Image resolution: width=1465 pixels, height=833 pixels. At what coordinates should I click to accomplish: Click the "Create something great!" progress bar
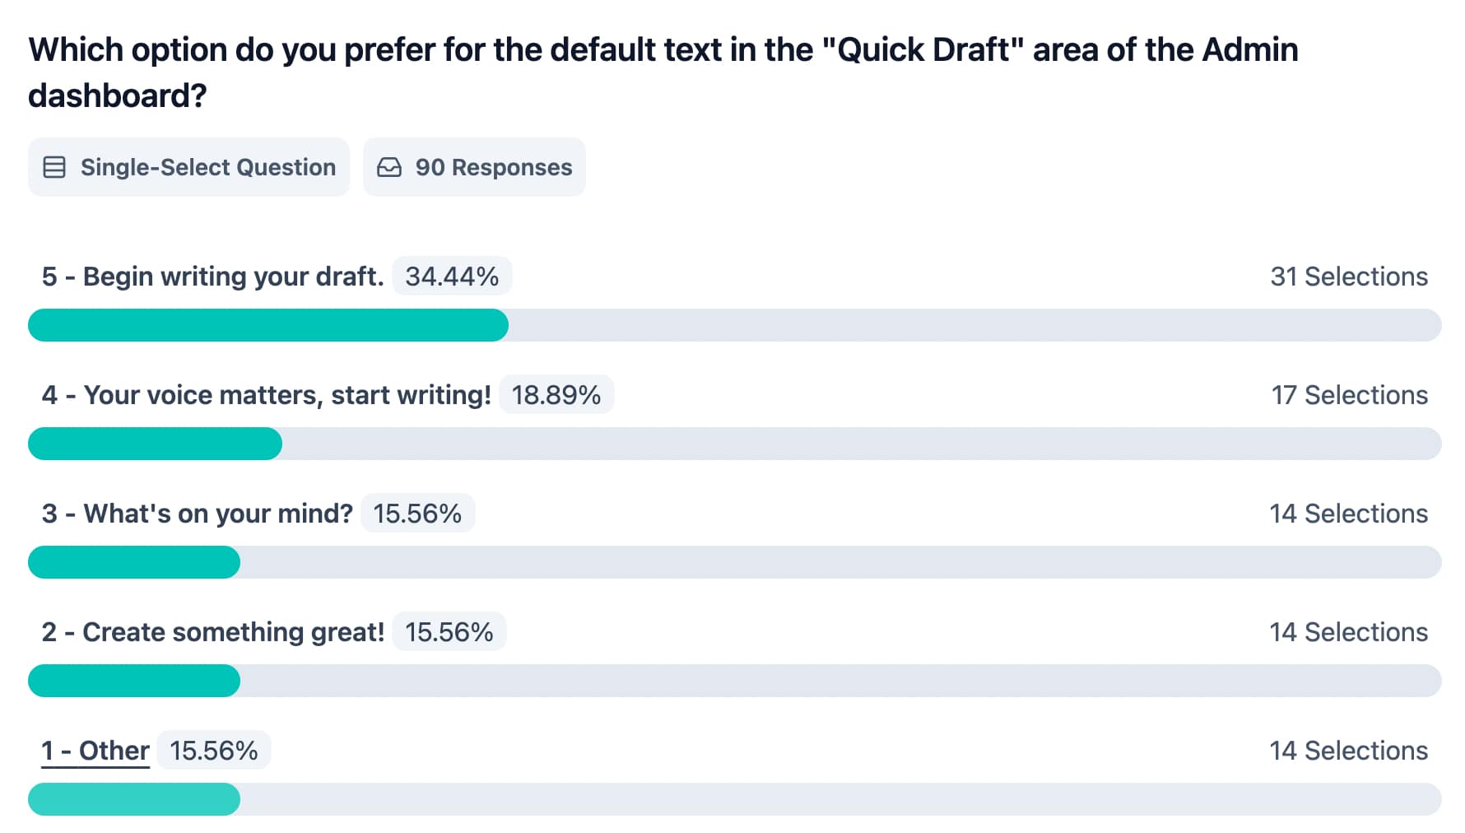pyautogui.click(x=734, y=681)
